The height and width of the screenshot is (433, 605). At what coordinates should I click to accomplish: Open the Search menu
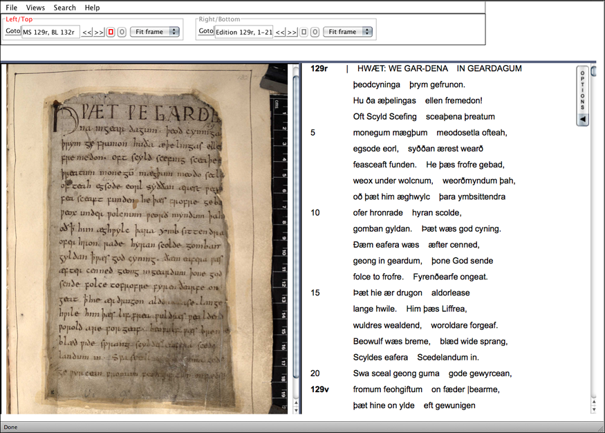(64, 8)
